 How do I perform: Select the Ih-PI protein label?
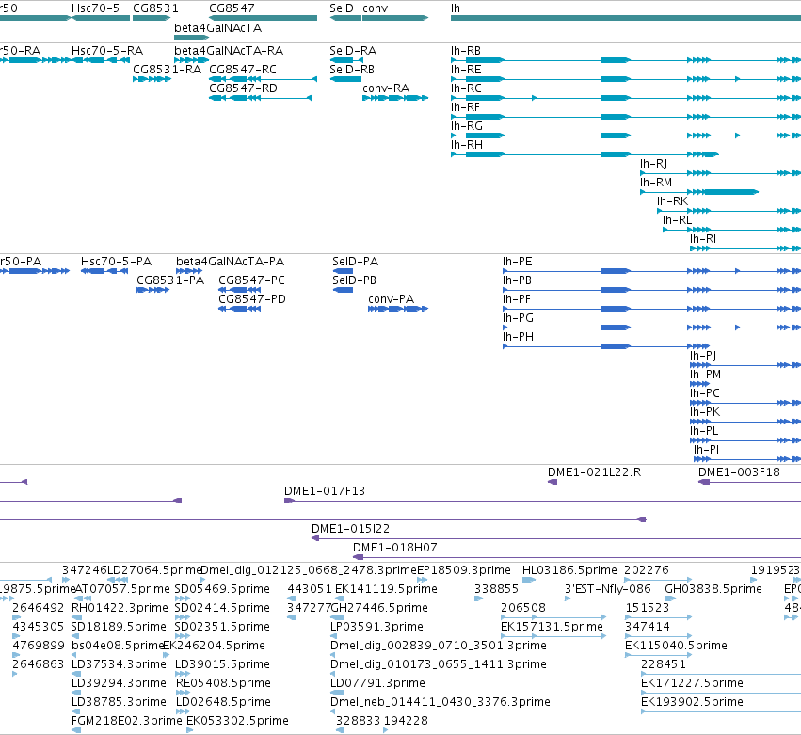(706, 450)
